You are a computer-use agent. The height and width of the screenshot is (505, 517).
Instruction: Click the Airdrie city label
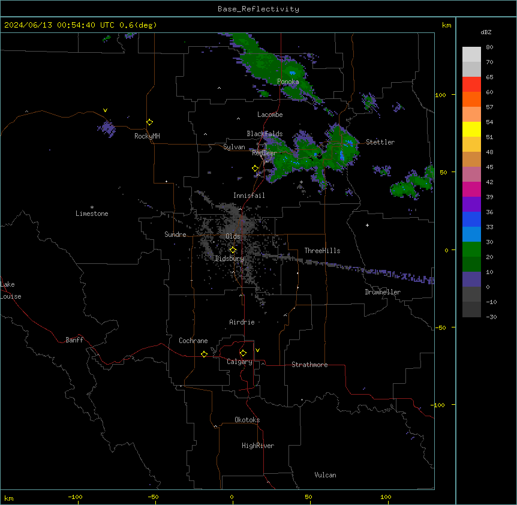(242, 322)
